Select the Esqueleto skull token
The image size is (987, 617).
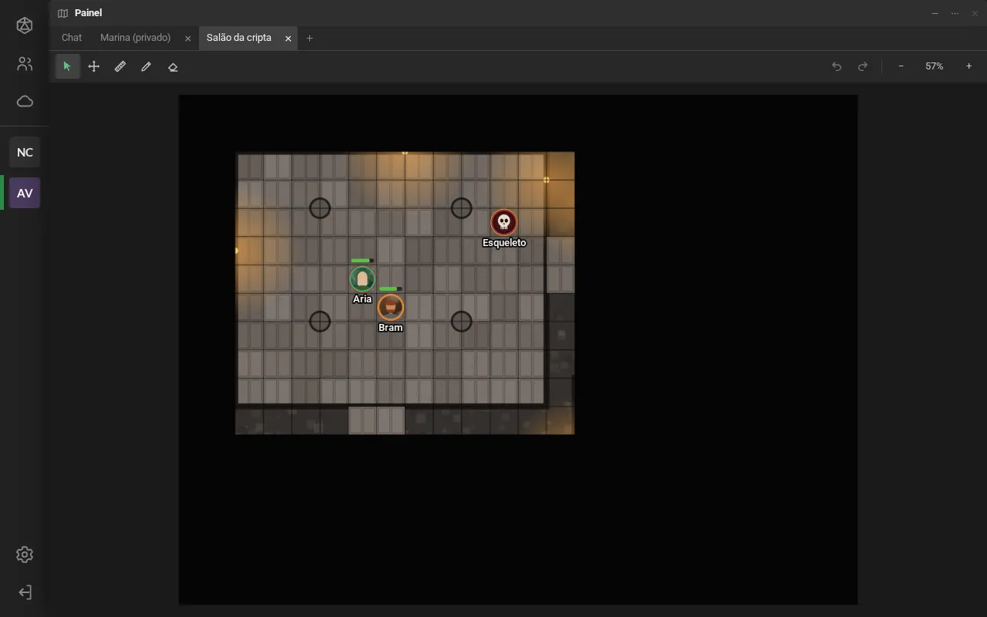[504, 222]
